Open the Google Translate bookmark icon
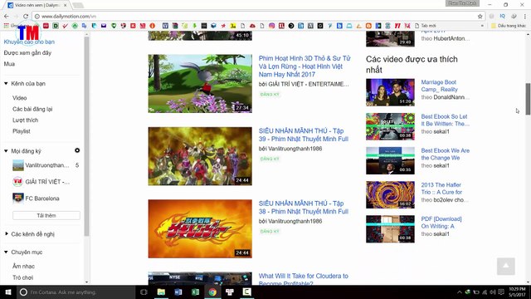The width and height of the screenshot is (531, 299). point(85,26)
